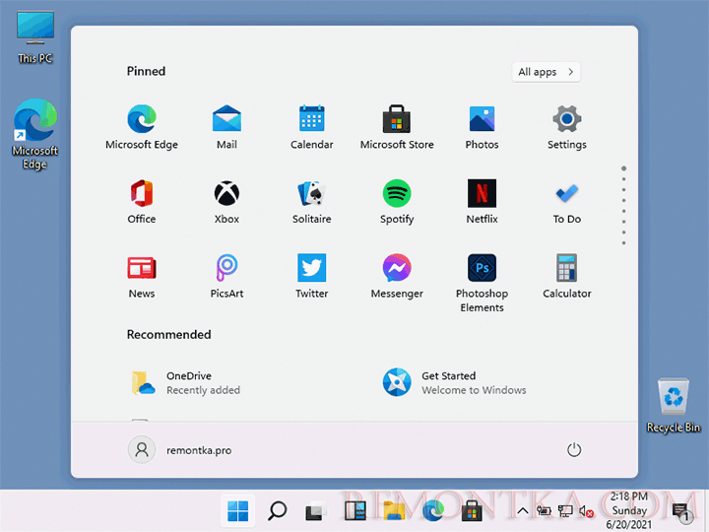Screen dimensions: 709x532
Task: Launch Photoshop Elements
Action: click(x=482, y=283)
